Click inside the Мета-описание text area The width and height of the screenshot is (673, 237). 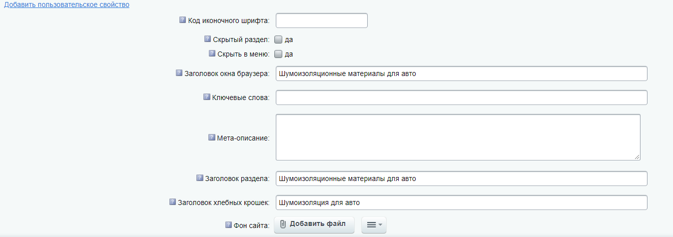tap(458, 137)
